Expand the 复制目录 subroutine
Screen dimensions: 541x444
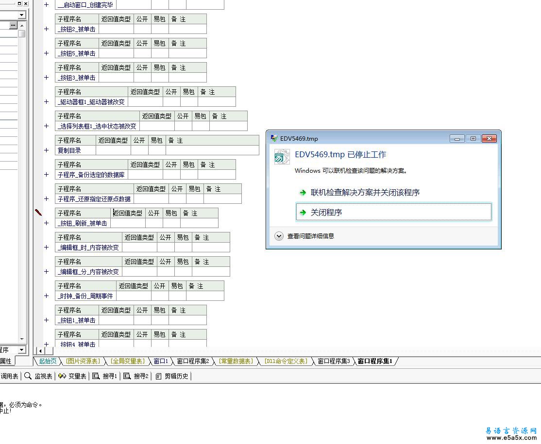pos(47,150)
